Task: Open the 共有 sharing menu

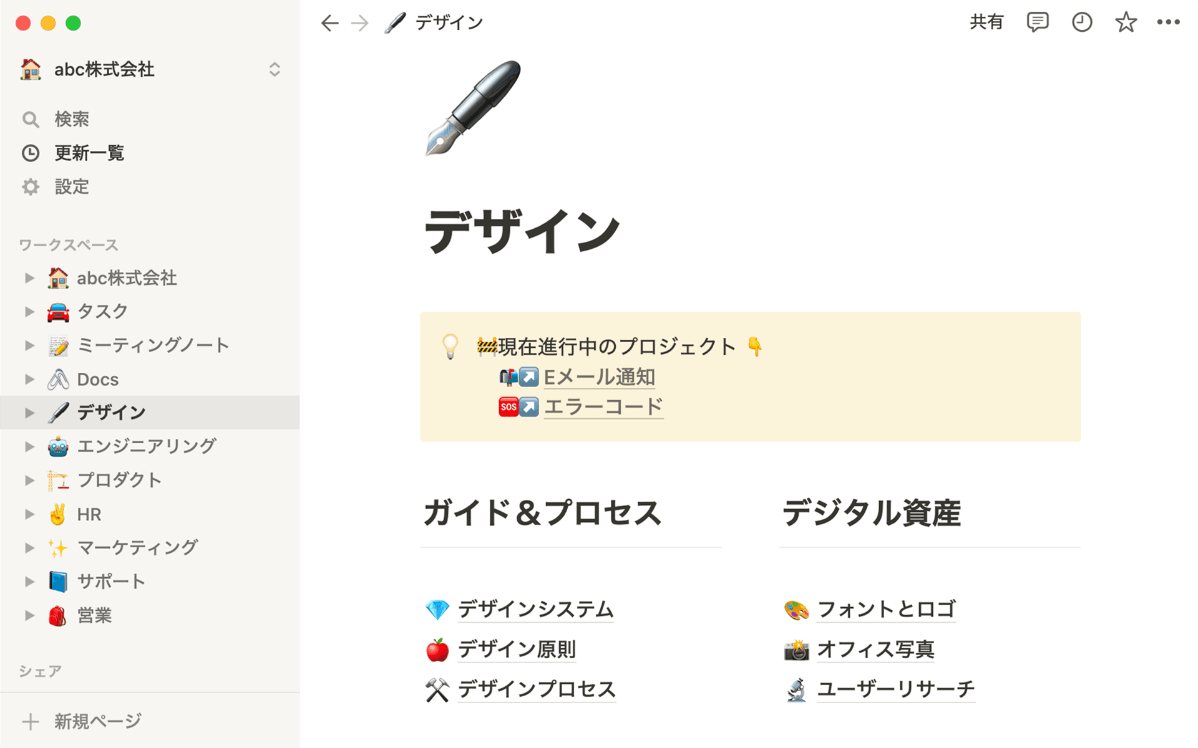Action: coord(986,22)
